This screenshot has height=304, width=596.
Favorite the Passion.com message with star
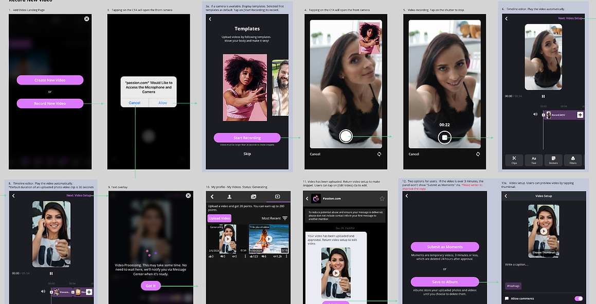tap(382, 198)
